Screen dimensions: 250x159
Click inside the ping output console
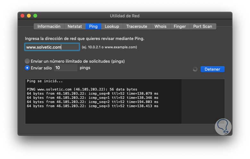(x=103, y=115)
